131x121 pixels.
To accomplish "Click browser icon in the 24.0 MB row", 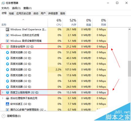I will coord(8,87).
